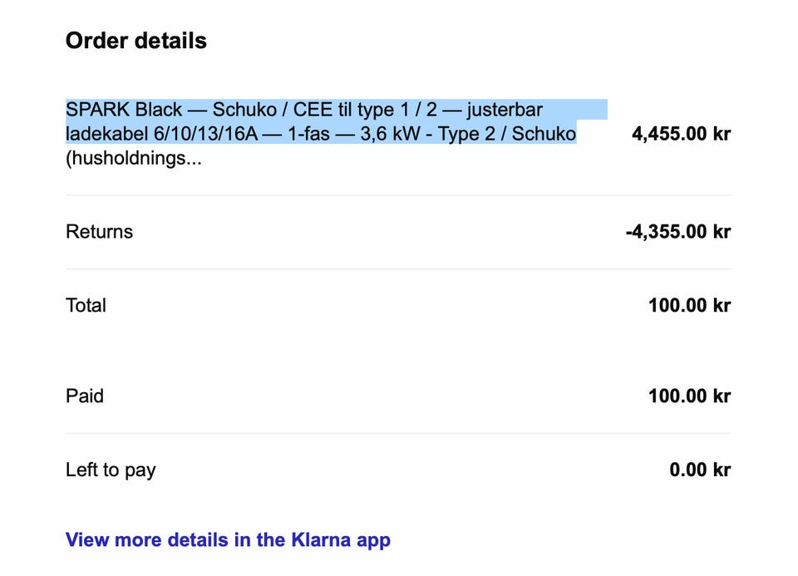Click '1-fas' in the product description
The image size is (798, 576).
[x=310, y=134]
